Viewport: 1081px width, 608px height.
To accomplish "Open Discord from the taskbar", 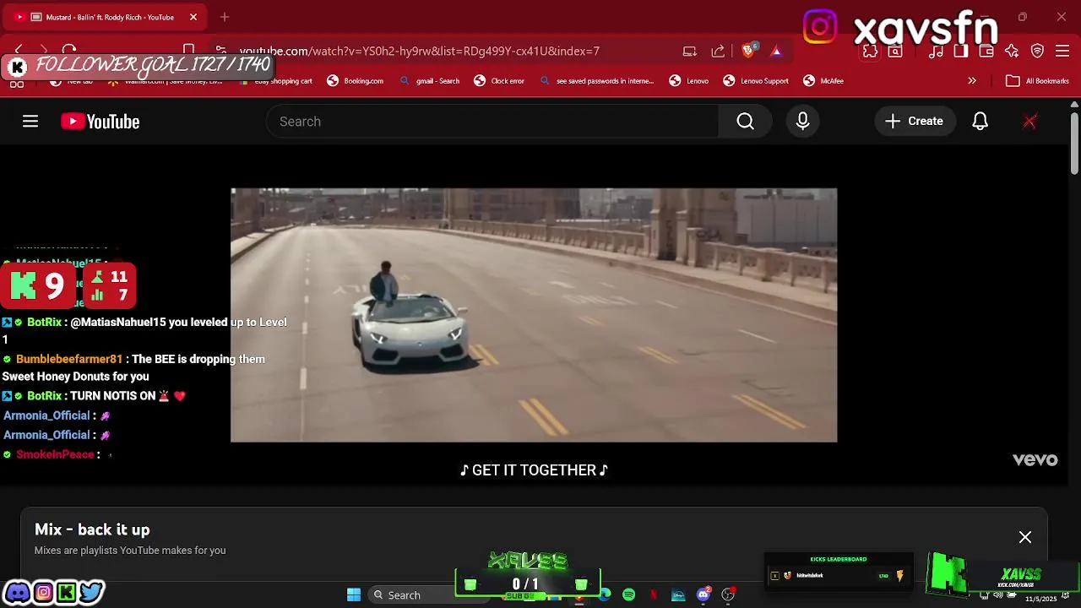I will click(x=703, y=595).
